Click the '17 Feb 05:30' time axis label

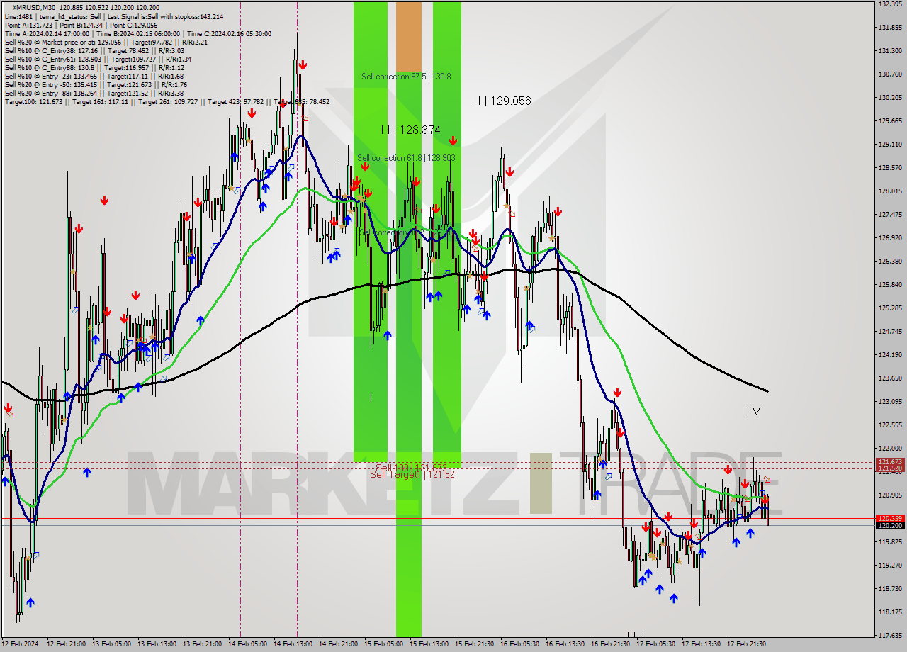pos(656,644)
